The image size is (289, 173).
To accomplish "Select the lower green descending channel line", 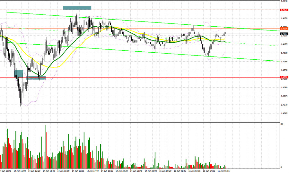I will pyautogui.click(x=143, y=52).
